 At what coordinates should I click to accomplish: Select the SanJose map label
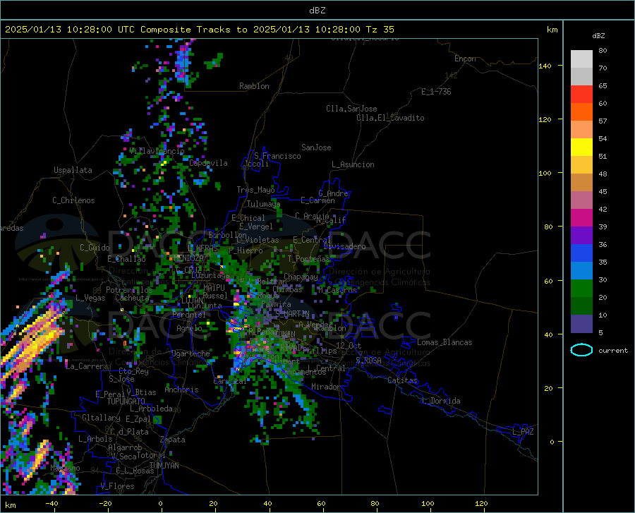(x=316, y=147)
